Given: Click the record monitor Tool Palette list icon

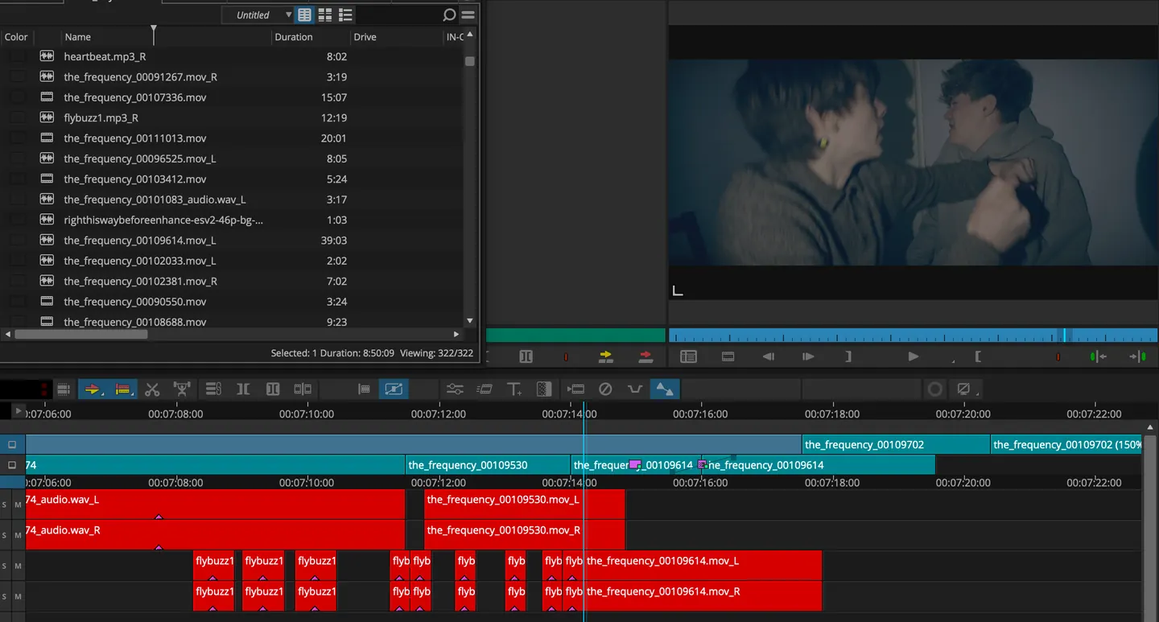Looking at the screenshot, I should click(x=688, y=356).
